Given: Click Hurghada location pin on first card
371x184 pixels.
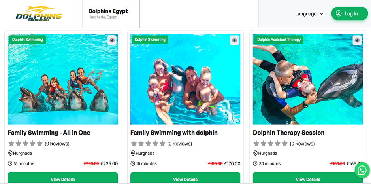Looking at the screenshot, I should coord(10,153).
